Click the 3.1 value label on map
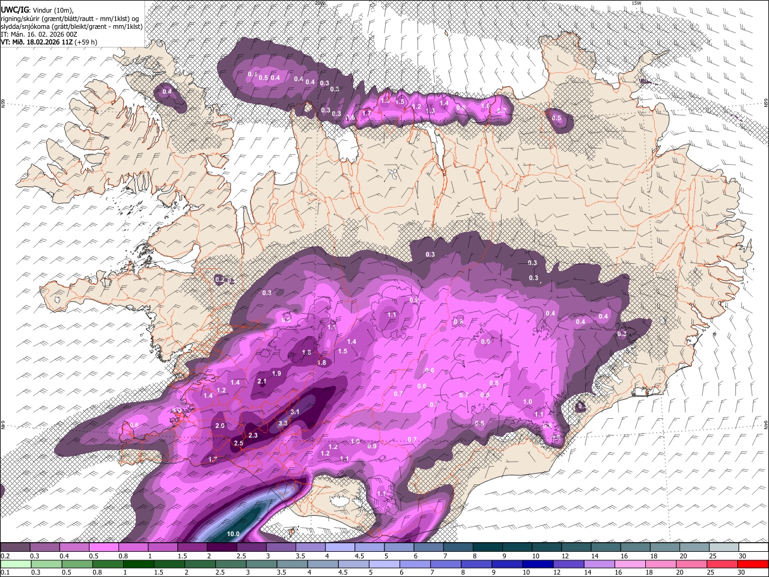769x577 pixels. tap(295, 412)
